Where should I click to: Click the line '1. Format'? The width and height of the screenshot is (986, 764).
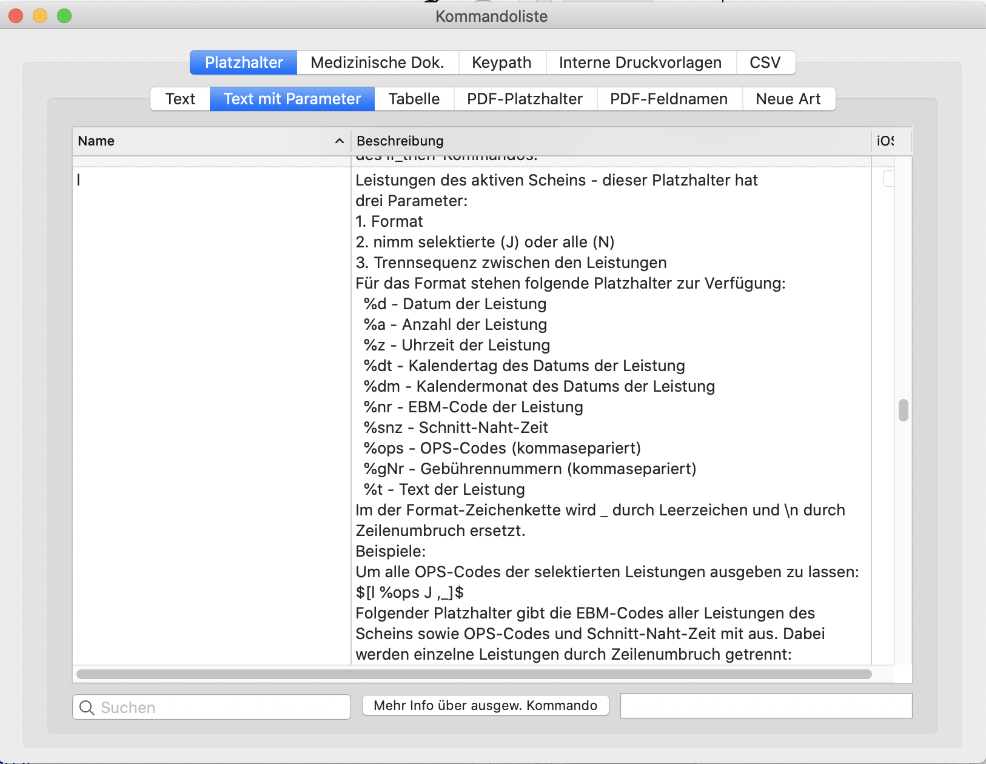click(x=389, y=221)
